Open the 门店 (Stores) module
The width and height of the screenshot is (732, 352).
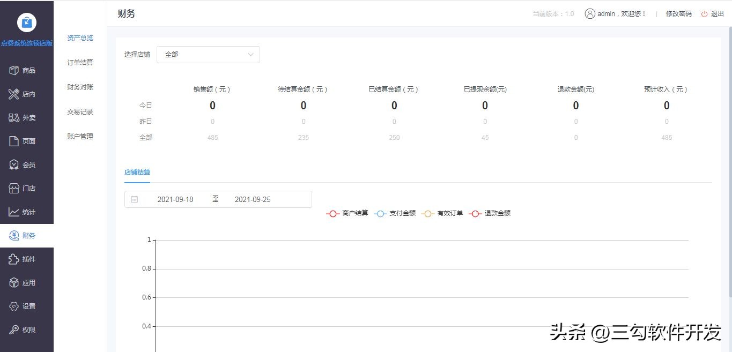pyautogui.click(x=26, y=188)
